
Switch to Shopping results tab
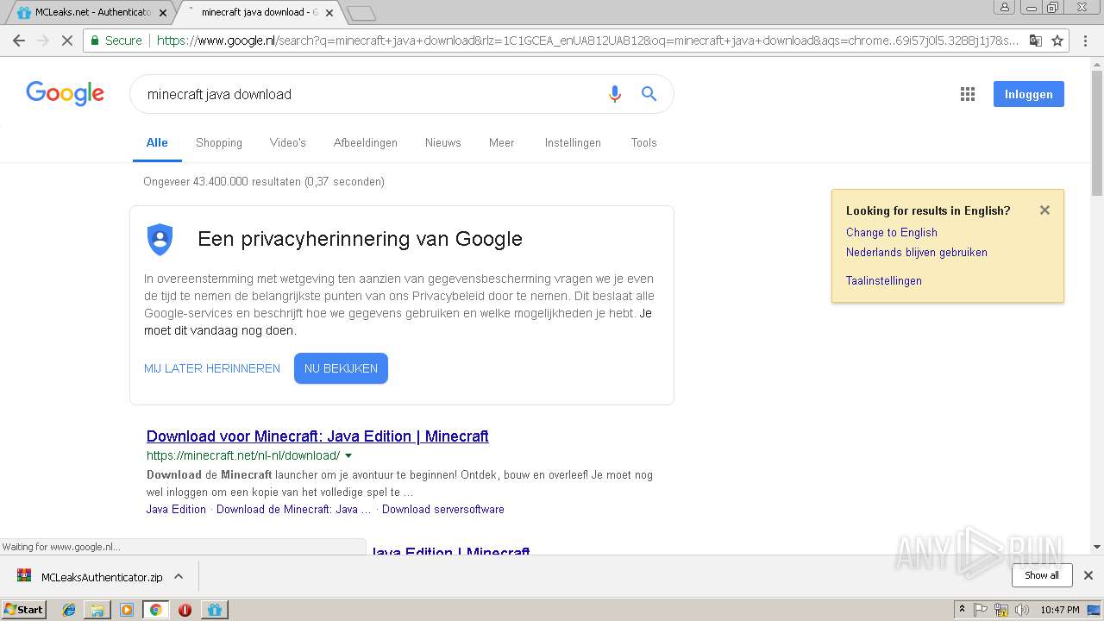(219, 142)
